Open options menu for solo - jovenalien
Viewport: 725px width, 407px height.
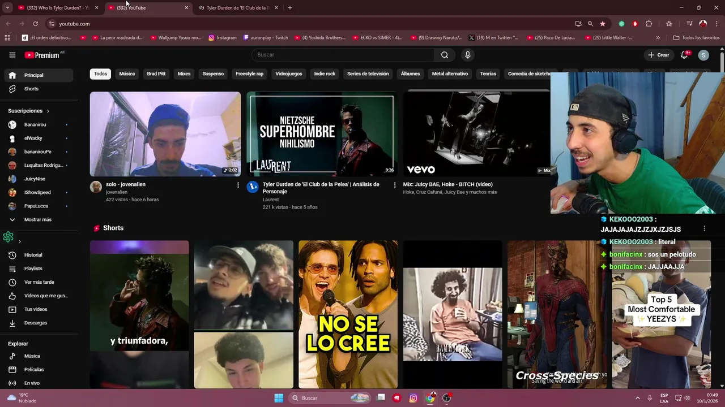(x=238, y=185)
